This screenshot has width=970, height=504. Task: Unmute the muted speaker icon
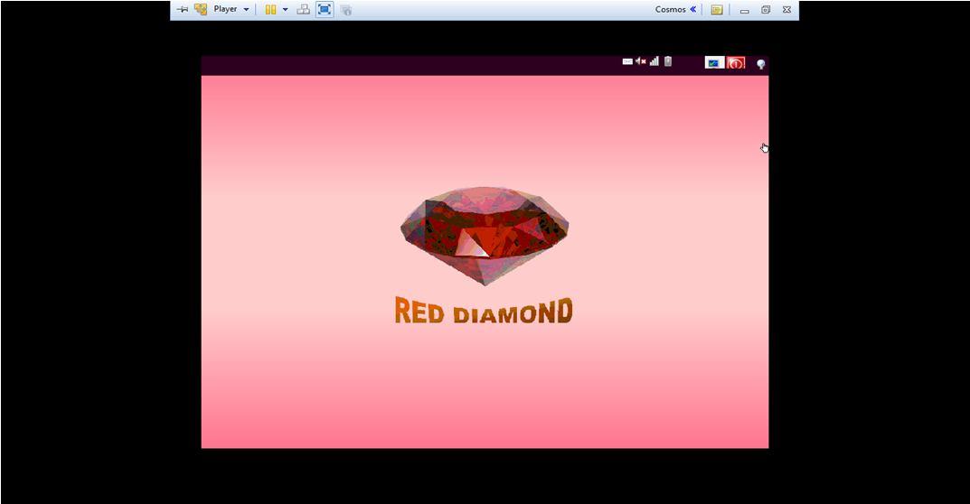point(640,61)
